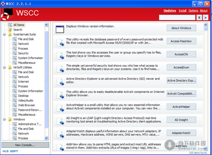This screenshot has height=155, width=212.
Task: Click the Active Directory Explorer item icon
Action: click(60, 82)
